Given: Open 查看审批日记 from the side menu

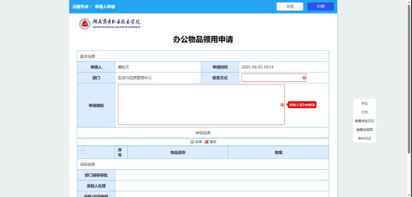Looking at the screenshot, I should 365,121.
